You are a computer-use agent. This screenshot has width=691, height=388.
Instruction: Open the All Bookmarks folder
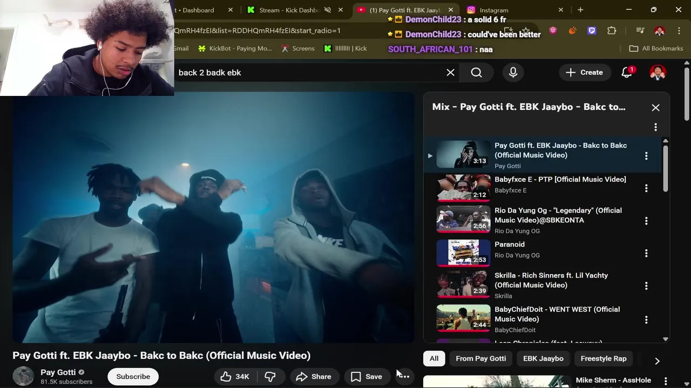tap(656, 48)
